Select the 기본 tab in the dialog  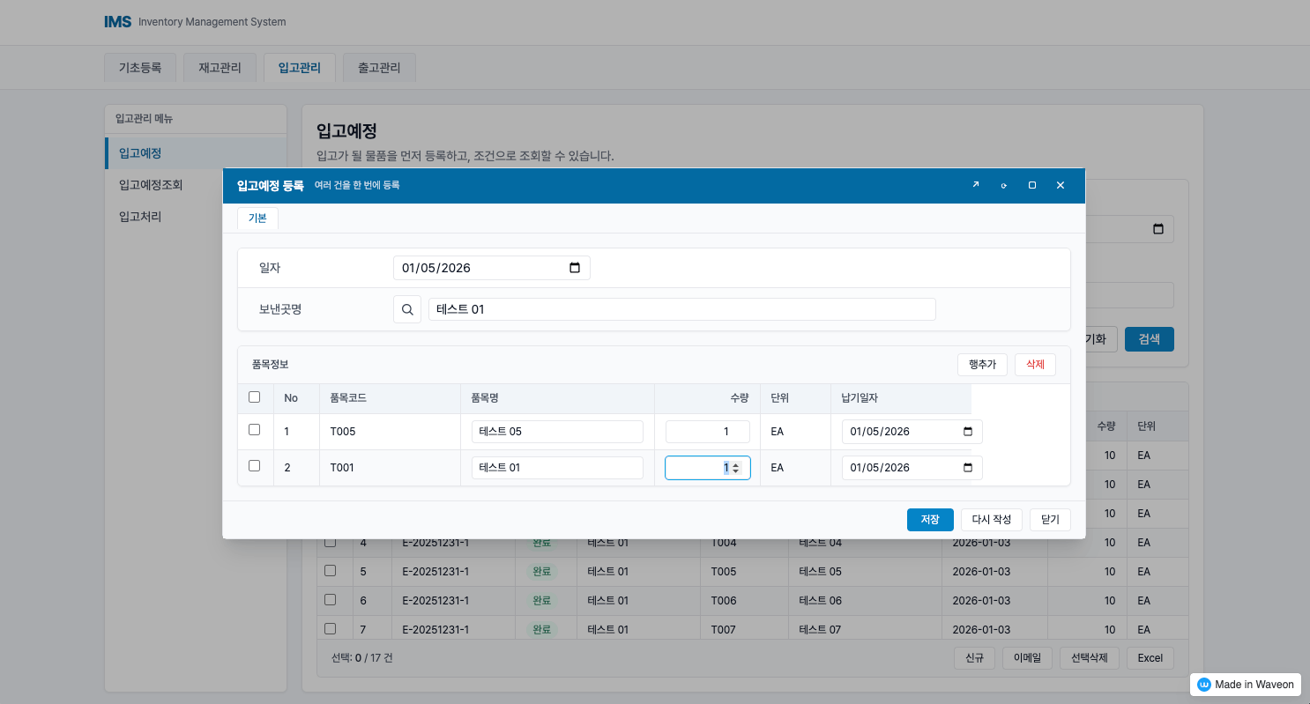point(257,219)
